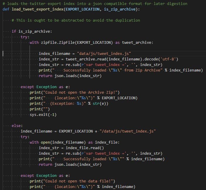Click the "/data/js/tweet_index.js" concatenated string
Image resolution: width=206 pixels, height=190 pixels.
[128, 131]
